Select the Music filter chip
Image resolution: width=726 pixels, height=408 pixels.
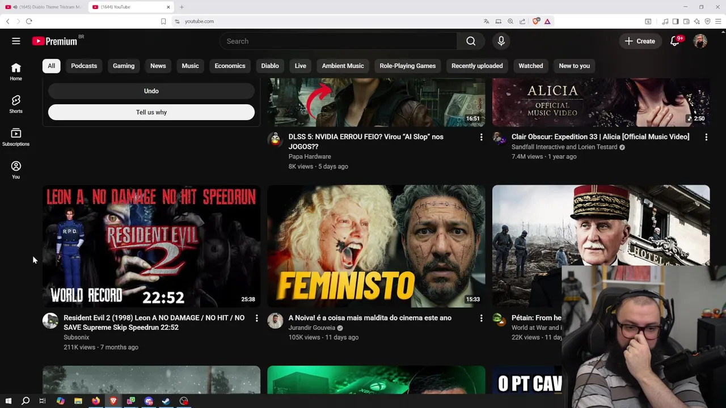pyautogui.click(x=190, y=66)
